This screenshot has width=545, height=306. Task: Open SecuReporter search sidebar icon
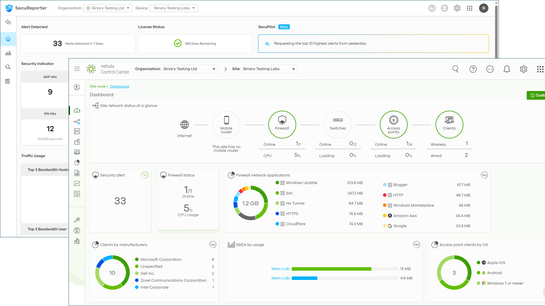pos(8,67)
